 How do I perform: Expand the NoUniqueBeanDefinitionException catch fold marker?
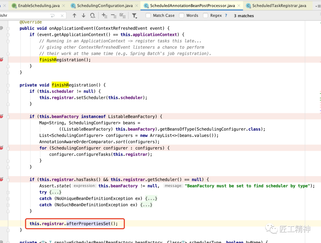click(x=8, y=199)
